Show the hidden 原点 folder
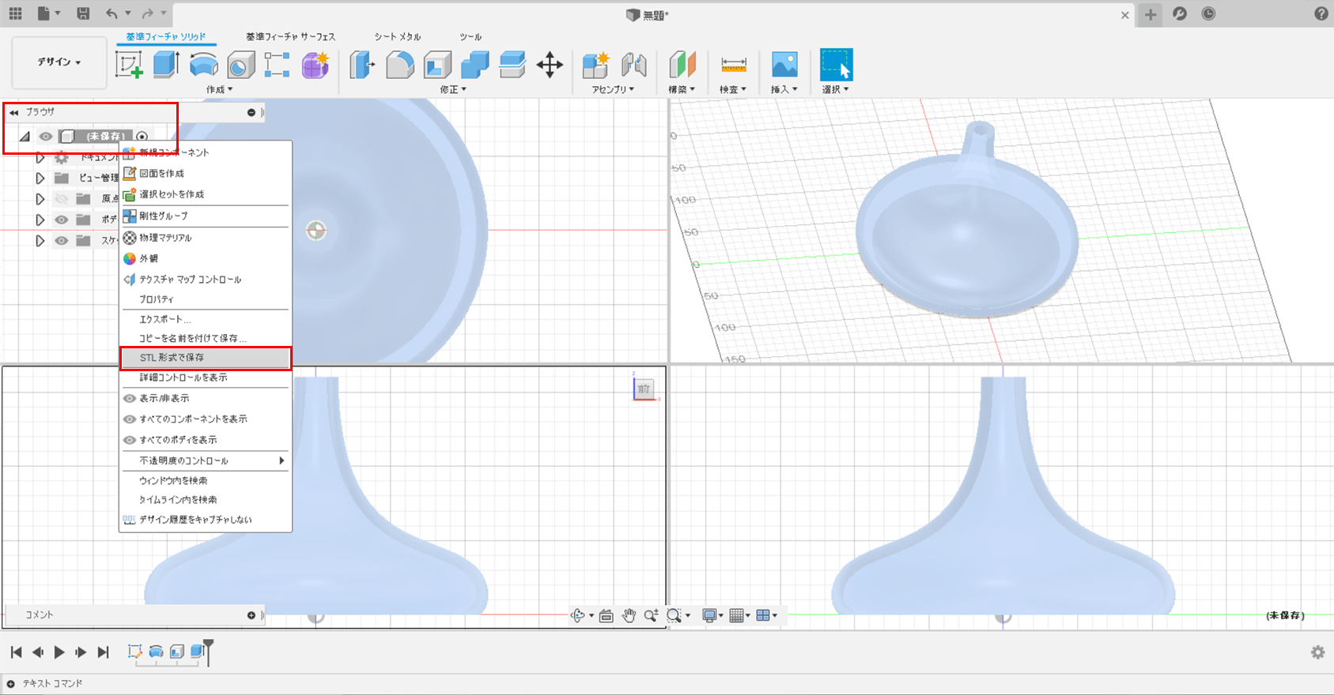This screenshot has width=1334, height=695. click(x=62, y=199)
